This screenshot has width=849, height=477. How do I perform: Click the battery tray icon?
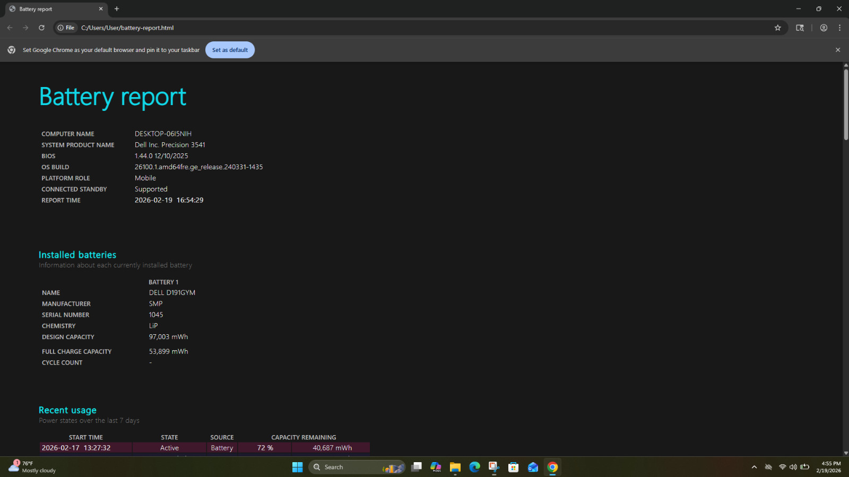[804, 467]
